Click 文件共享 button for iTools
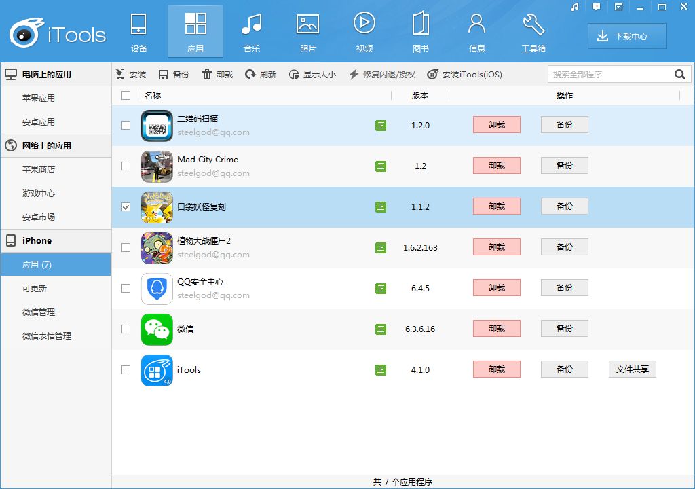 click(632, 369)
